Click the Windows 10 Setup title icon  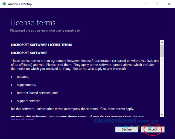[x=4, y=4]
